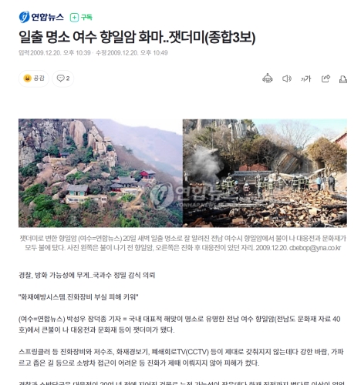Screen dimensions: 361x385
Task: Click the Yonhap News logo emblem
Action: pyautogui.click(x=24, y=17)
